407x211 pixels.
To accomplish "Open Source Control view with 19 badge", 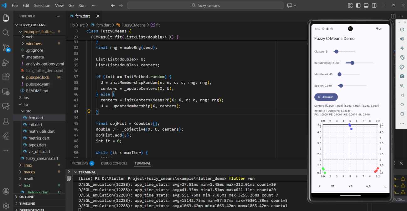I will pyautogui.click(x=6, y=47).
